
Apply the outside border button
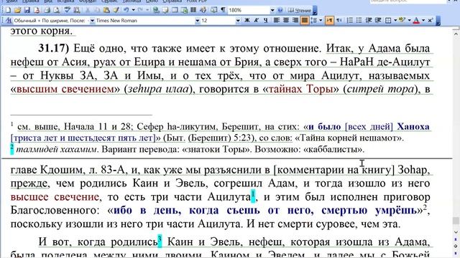(388, 21)
